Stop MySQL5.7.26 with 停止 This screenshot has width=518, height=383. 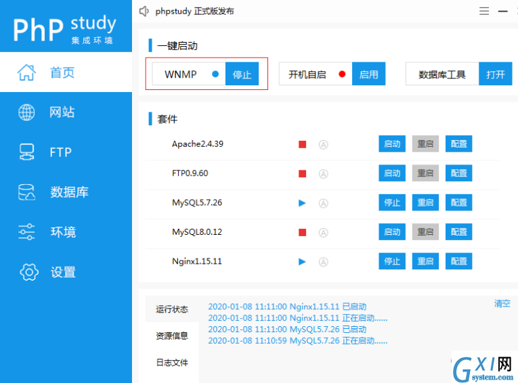(x=392, y=202)
